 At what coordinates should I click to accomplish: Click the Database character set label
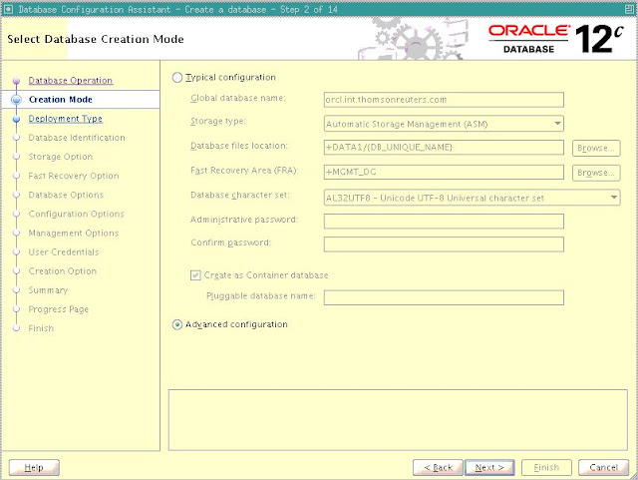pos(240,196)
